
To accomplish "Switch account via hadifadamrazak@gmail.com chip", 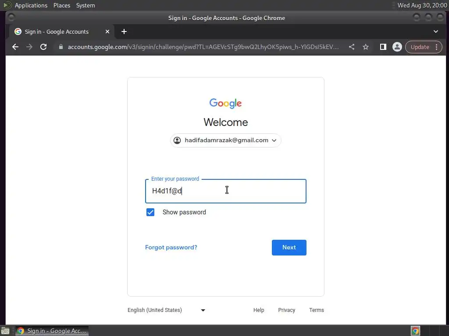I will click(226, 140).
